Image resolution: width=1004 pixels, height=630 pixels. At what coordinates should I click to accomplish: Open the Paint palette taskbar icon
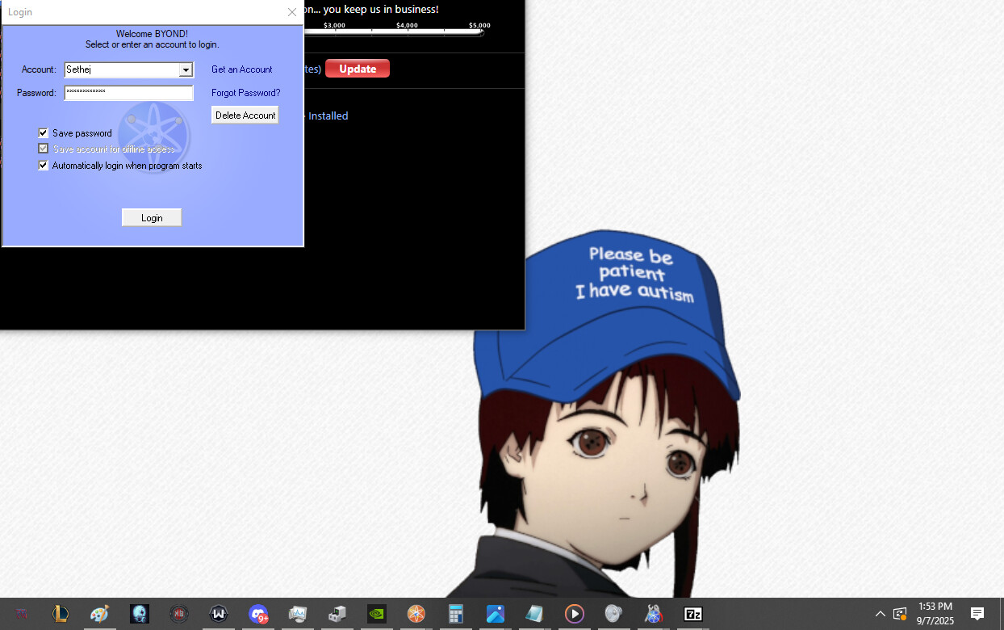(99, 614)
